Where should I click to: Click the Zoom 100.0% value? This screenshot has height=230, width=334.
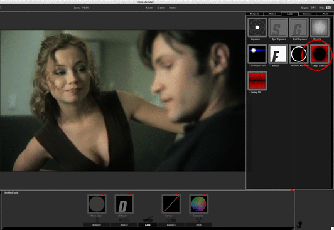85,8
